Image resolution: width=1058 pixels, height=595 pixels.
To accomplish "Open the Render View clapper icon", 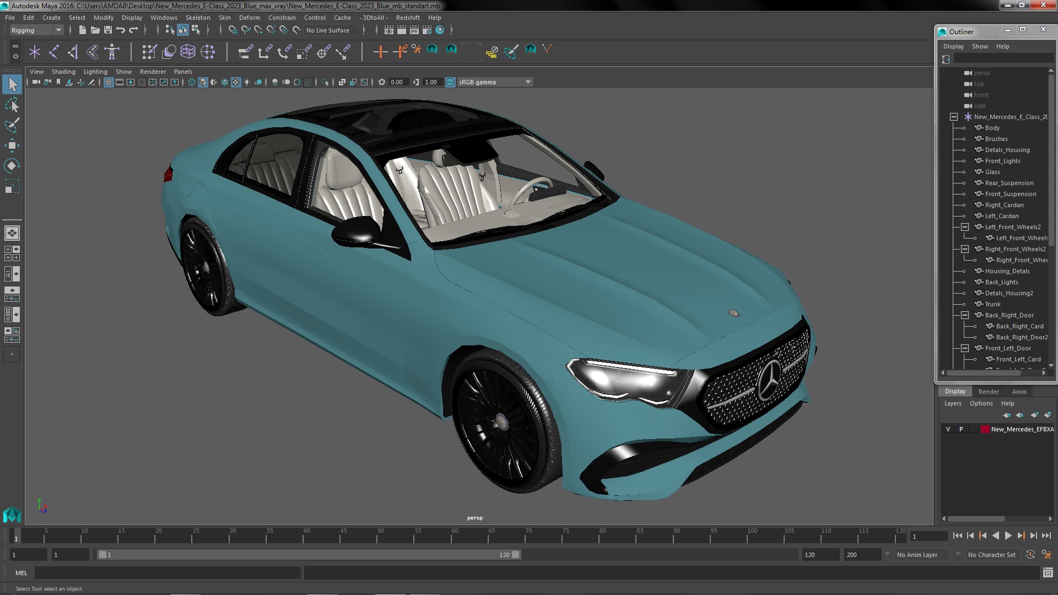I will (x=389, y=30).
